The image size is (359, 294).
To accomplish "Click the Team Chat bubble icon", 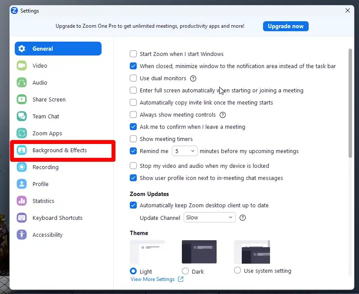I will [22, 117].
